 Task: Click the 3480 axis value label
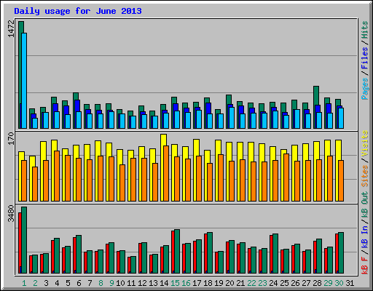pos(11,214)
